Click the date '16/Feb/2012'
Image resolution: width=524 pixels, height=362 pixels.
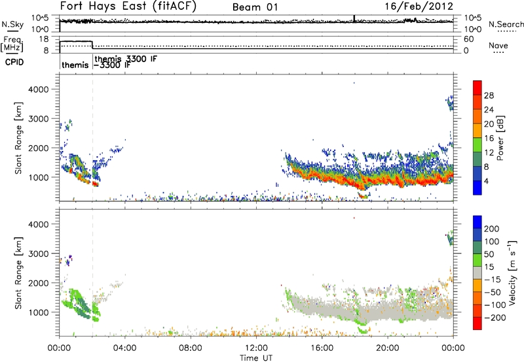coord(419,7)
